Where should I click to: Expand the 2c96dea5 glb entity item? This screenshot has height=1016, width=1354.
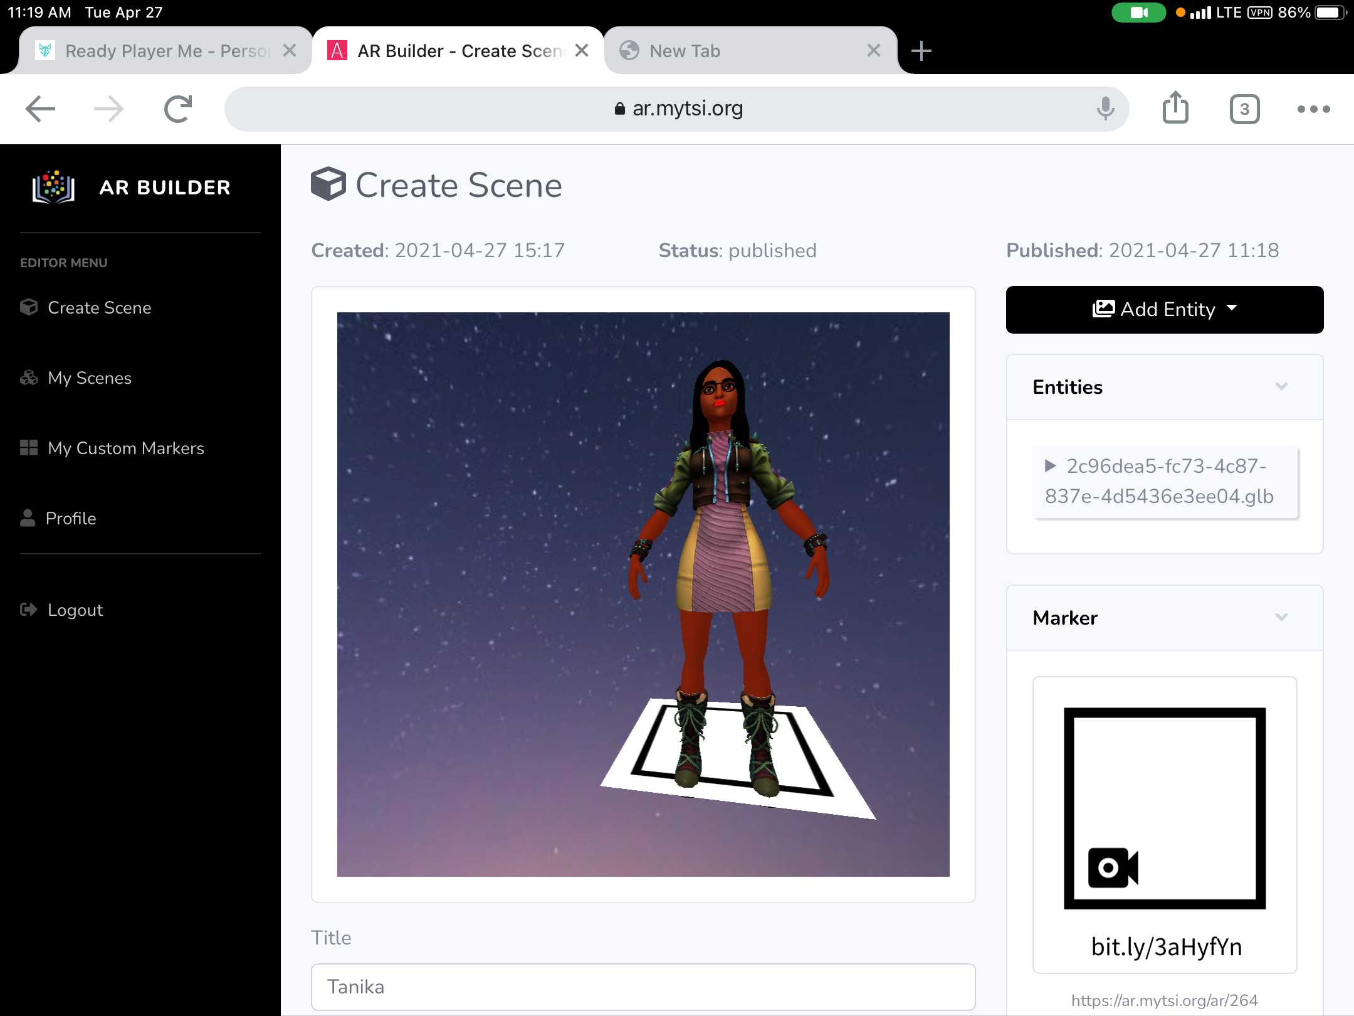(x=1051, y=466)
